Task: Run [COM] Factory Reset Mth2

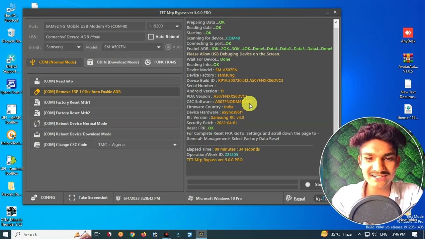Action: coord(105,113)
